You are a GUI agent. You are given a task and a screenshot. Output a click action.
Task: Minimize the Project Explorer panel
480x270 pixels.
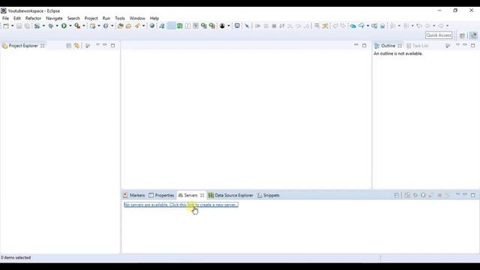point(105,45)
